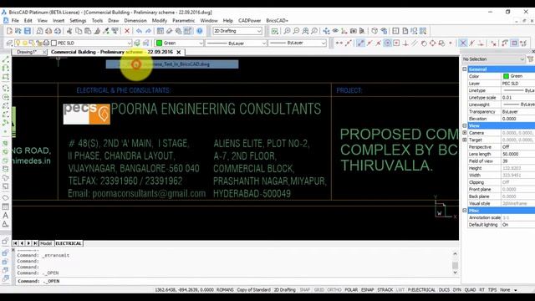Click the green color swatch in the toolbar
The height and width of the screenshot is (301, 535).
point(159,43)
